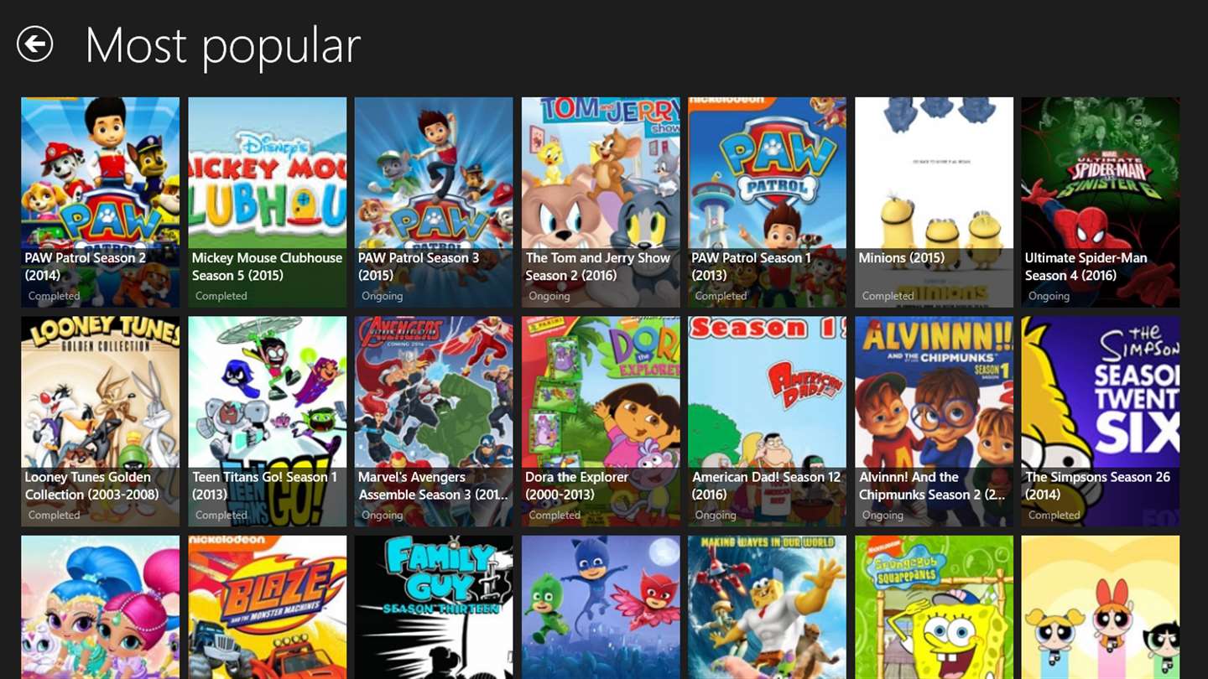Open The Tom and Jerry Show Season 2

601,202
